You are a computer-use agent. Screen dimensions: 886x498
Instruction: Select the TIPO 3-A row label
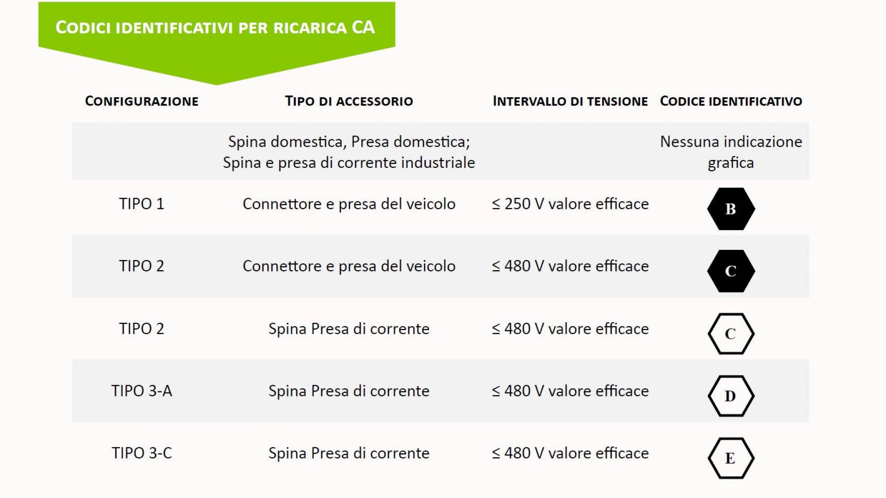[142, 391]
